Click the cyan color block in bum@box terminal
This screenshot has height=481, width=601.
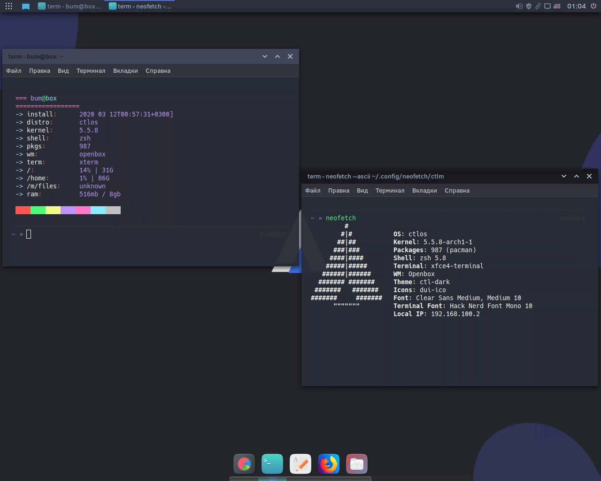98,210
